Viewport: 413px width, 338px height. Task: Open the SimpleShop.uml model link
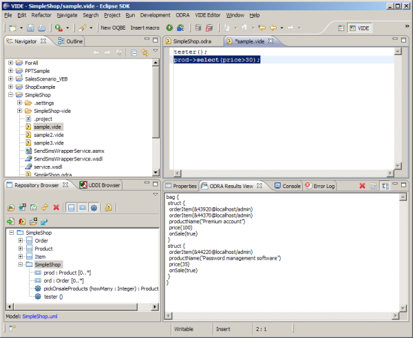coord(40,316)
